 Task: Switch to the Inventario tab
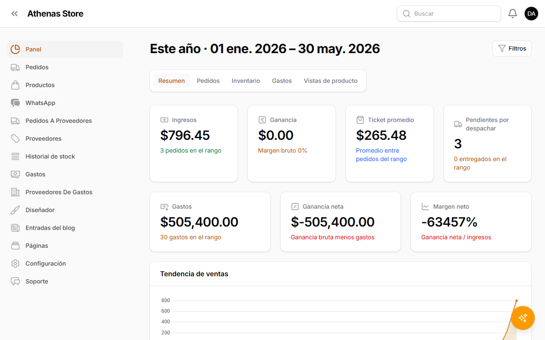pos(246,81)
